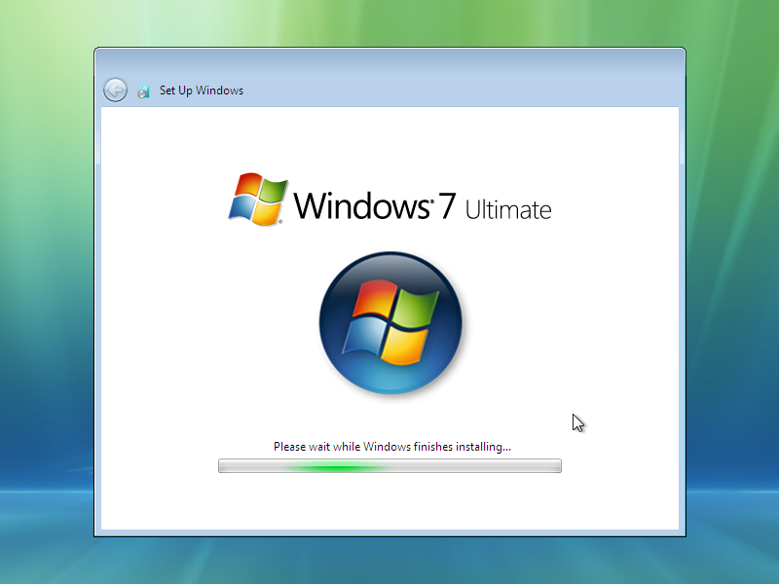This screenshot has height=584, width=779.
Task: Click the Windows flag logo beside Windows 7
Action: (258, 200)
